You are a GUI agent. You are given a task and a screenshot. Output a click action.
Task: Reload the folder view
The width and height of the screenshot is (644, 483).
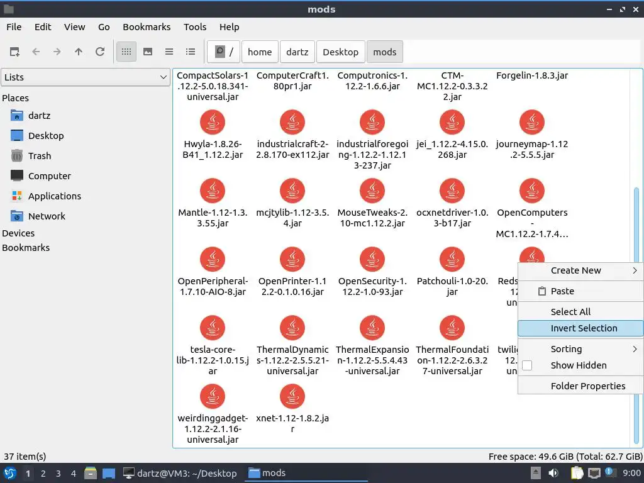tap(100, 52)
